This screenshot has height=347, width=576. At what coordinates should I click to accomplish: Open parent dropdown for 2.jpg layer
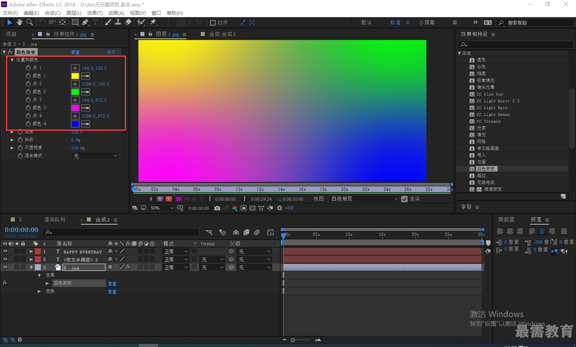pos(254,267)
